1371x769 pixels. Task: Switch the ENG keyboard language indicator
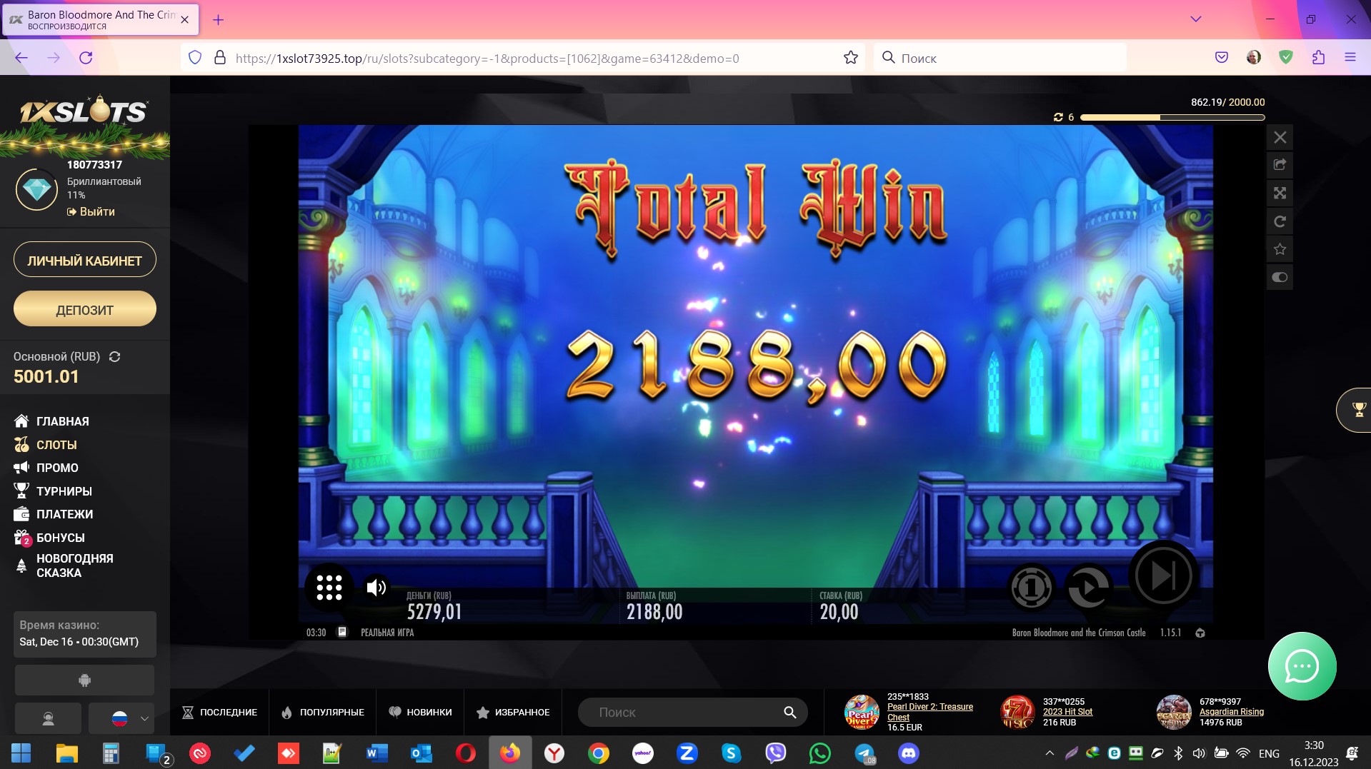(1269, 753)
